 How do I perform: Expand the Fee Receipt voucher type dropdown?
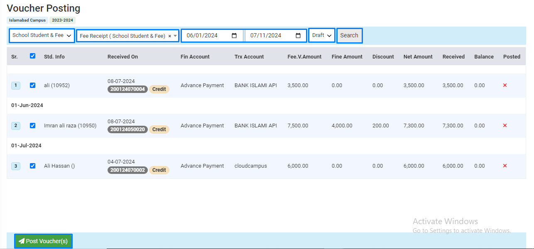(x=125, y=36)
